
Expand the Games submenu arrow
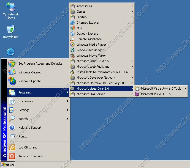point(132,11)
